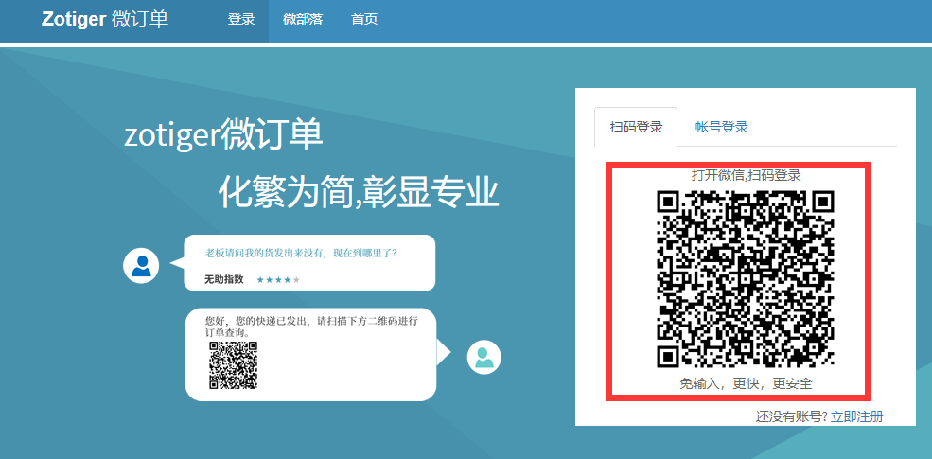The height and width of the screenshot is (459, 932).
Task: Select the 扫码登录 tab
Action: tap(636, 127)
